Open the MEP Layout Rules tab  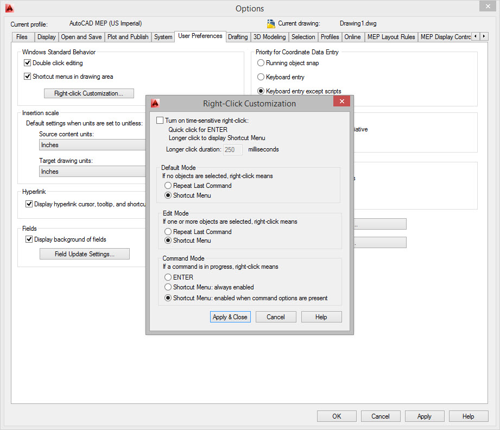pos(391,37)
